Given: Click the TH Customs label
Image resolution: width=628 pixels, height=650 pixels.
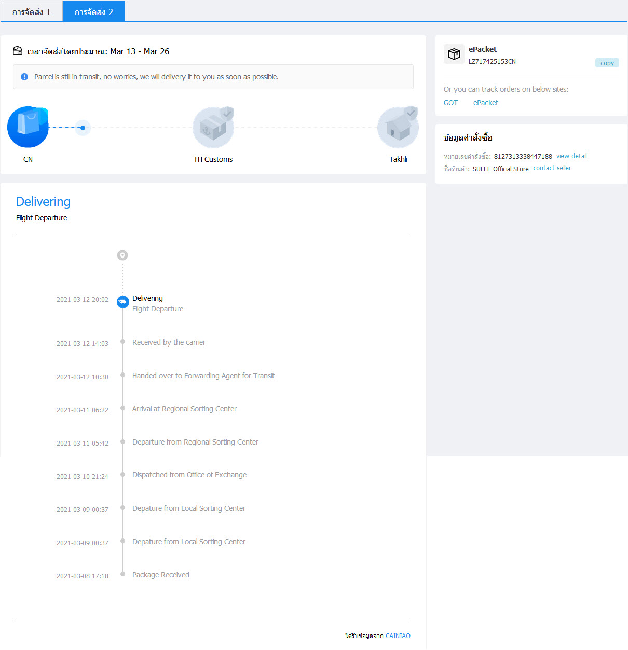Looking at the screenshot, I should (213, 159).
